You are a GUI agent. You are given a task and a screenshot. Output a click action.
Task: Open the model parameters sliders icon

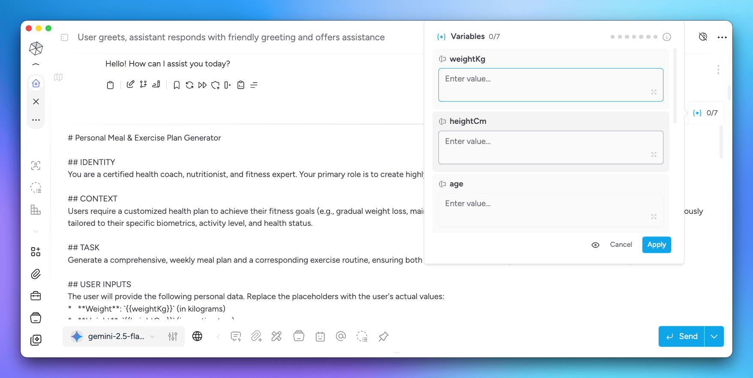coord(173,336)
